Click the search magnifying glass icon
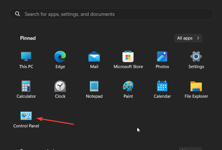Image resolution: width=222 pixels, height=150 pixels. [x=18, y=14]
